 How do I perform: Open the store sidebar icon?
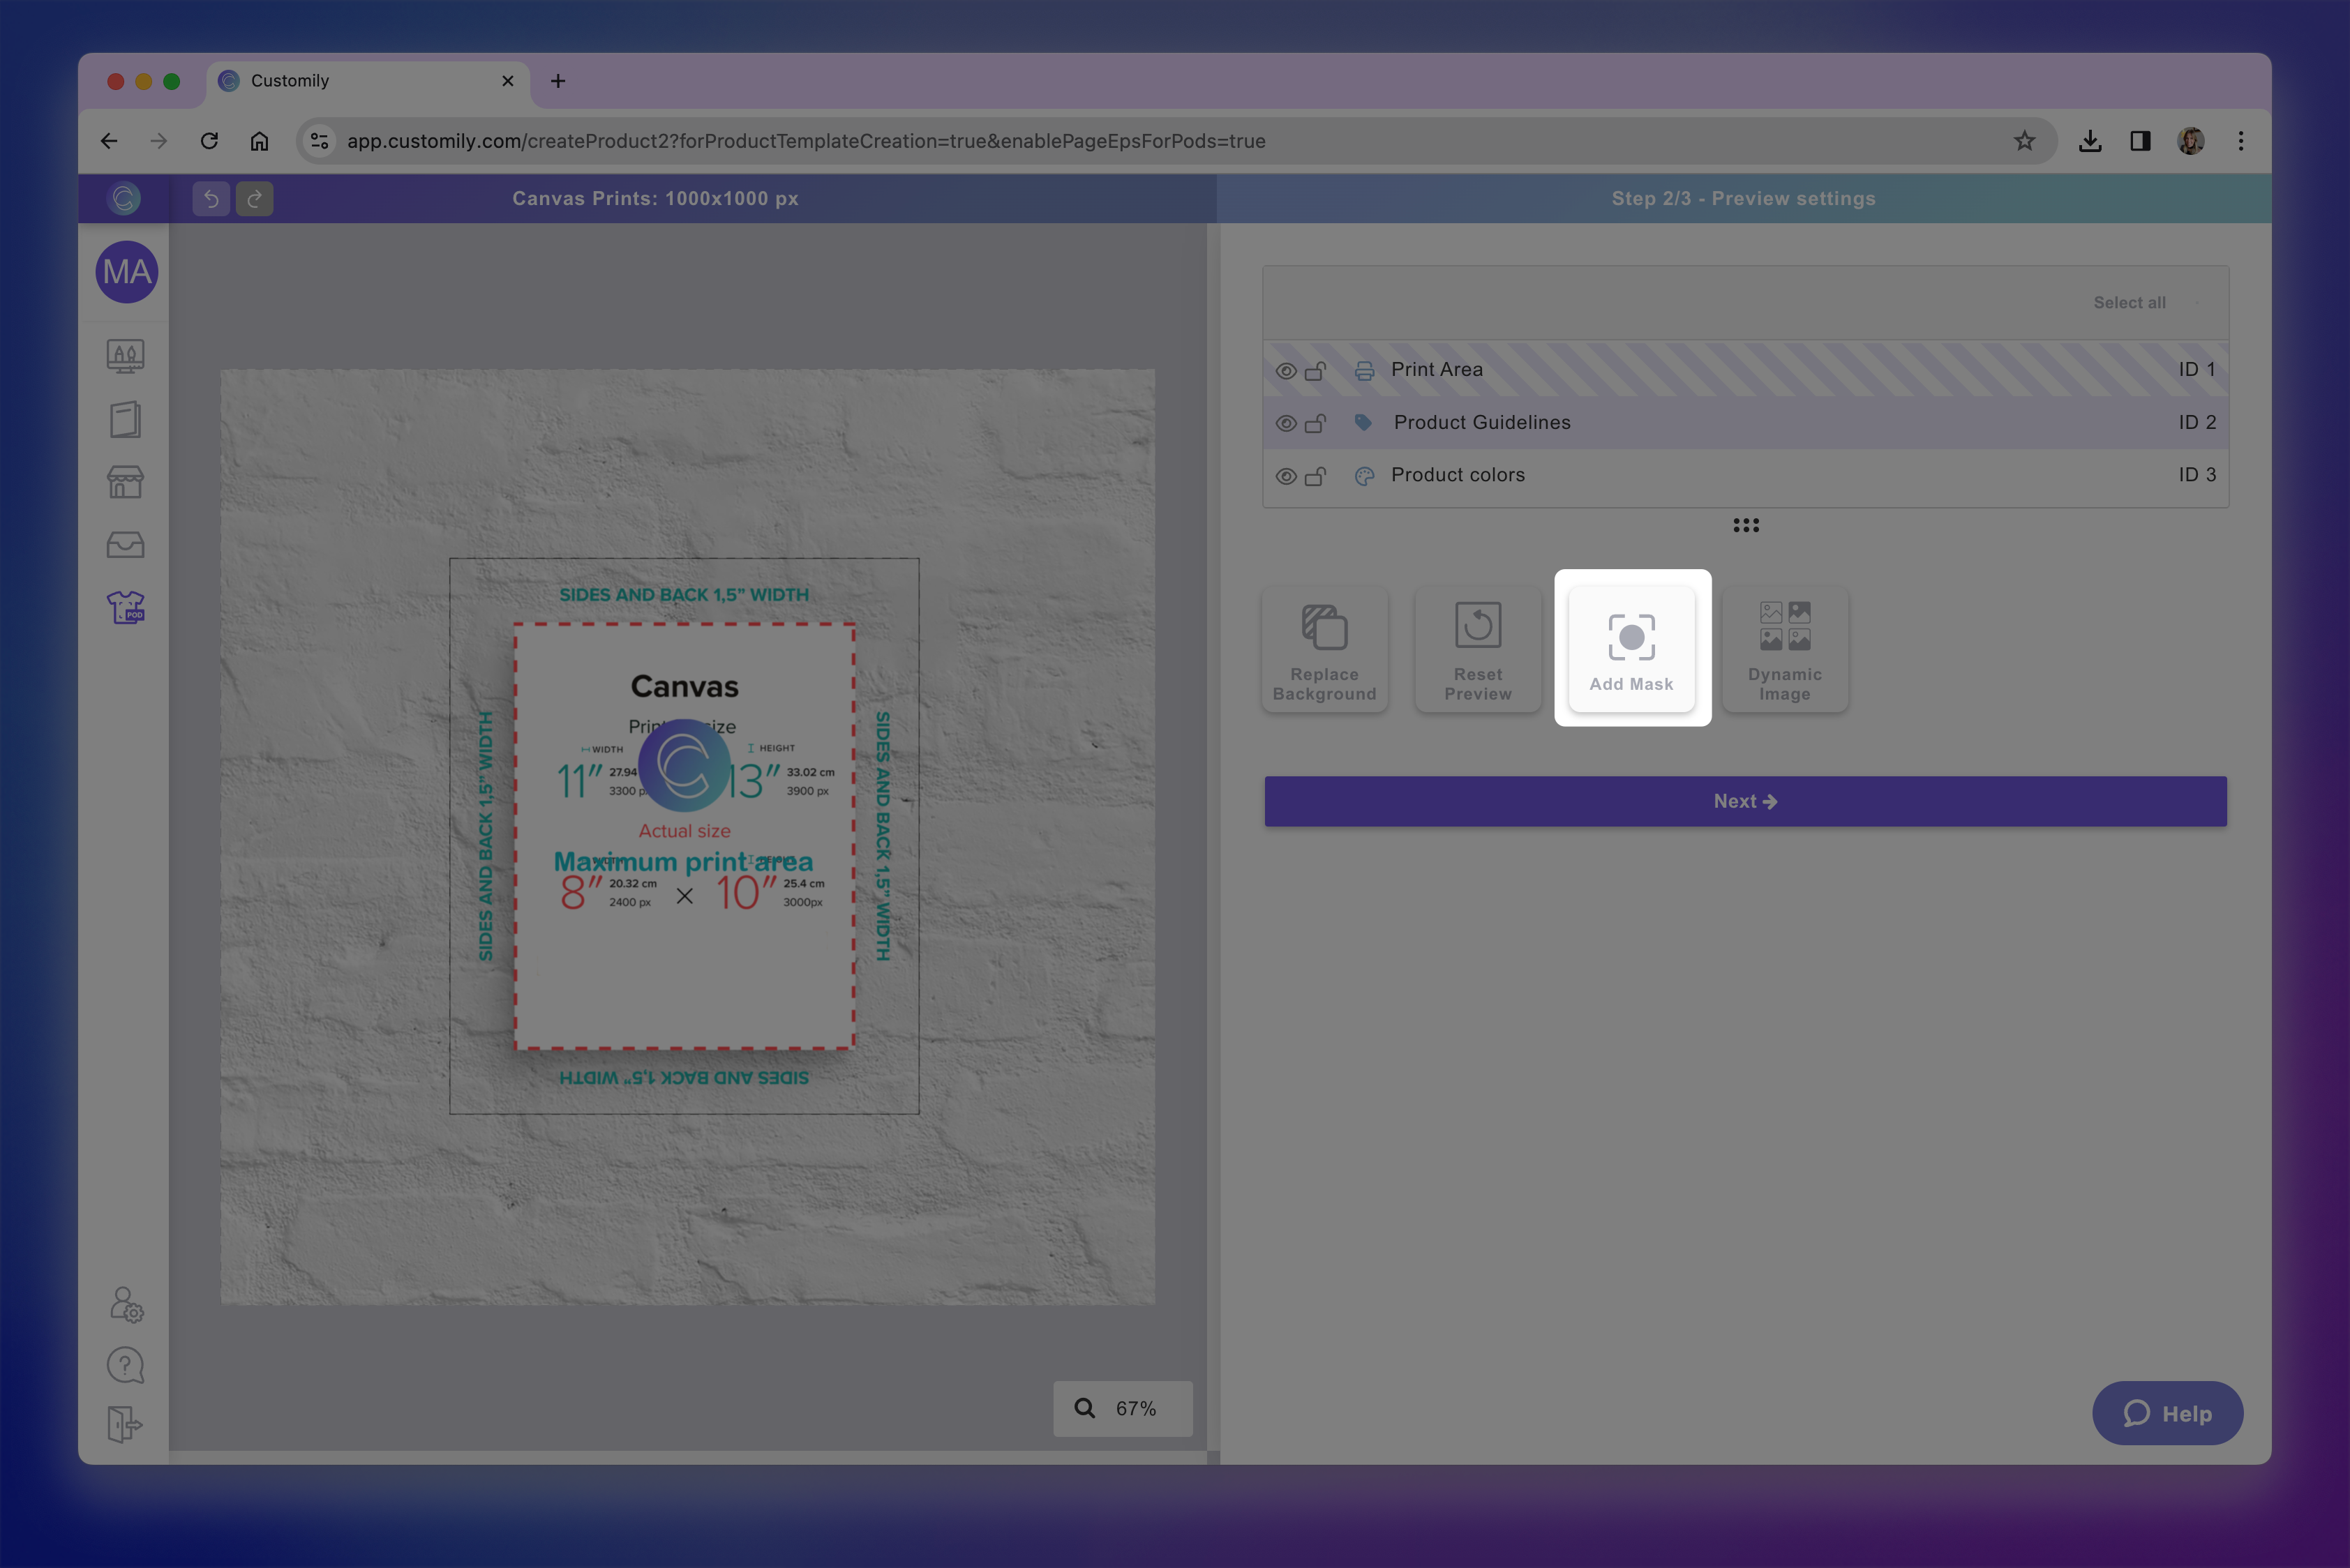[x=126, y=482]
